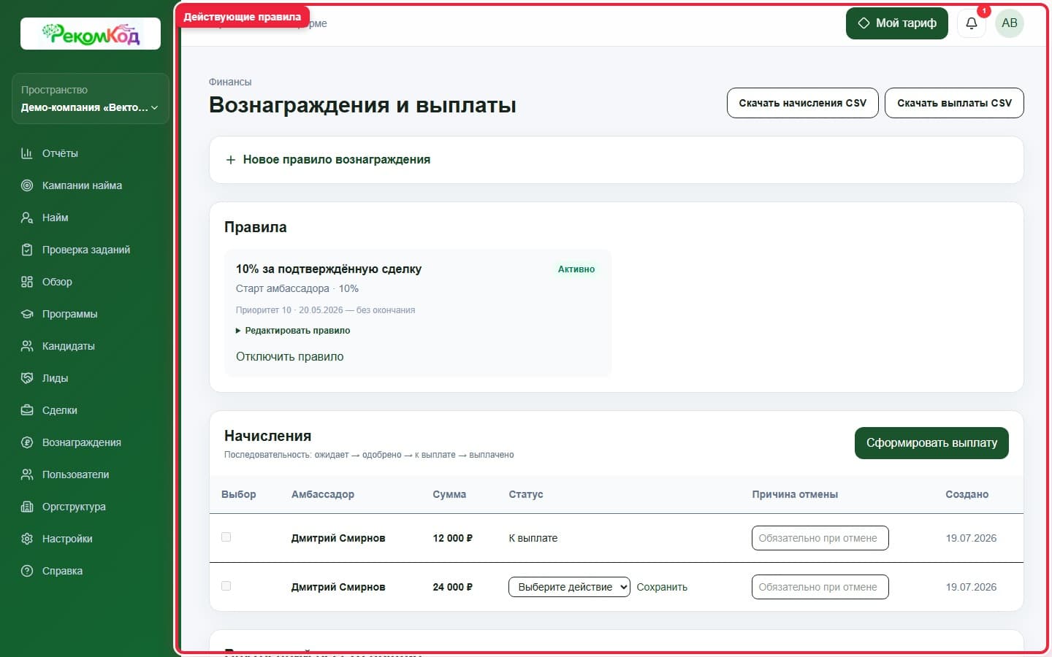Click the К выплате status cell

(x=533, y=538)
